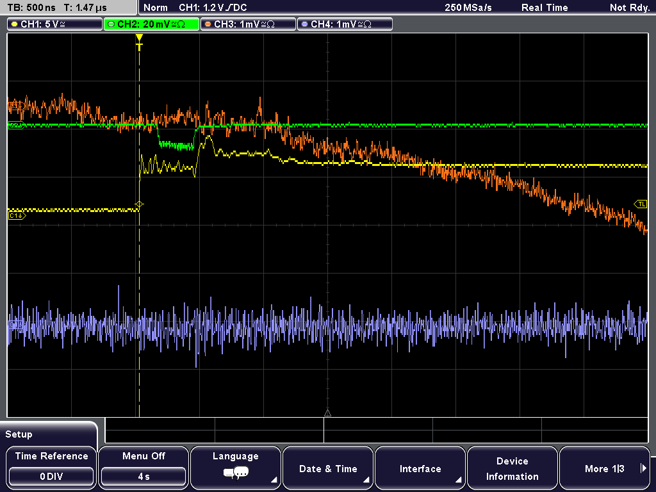Click the yellow trigger position T marker

[139, 42]
